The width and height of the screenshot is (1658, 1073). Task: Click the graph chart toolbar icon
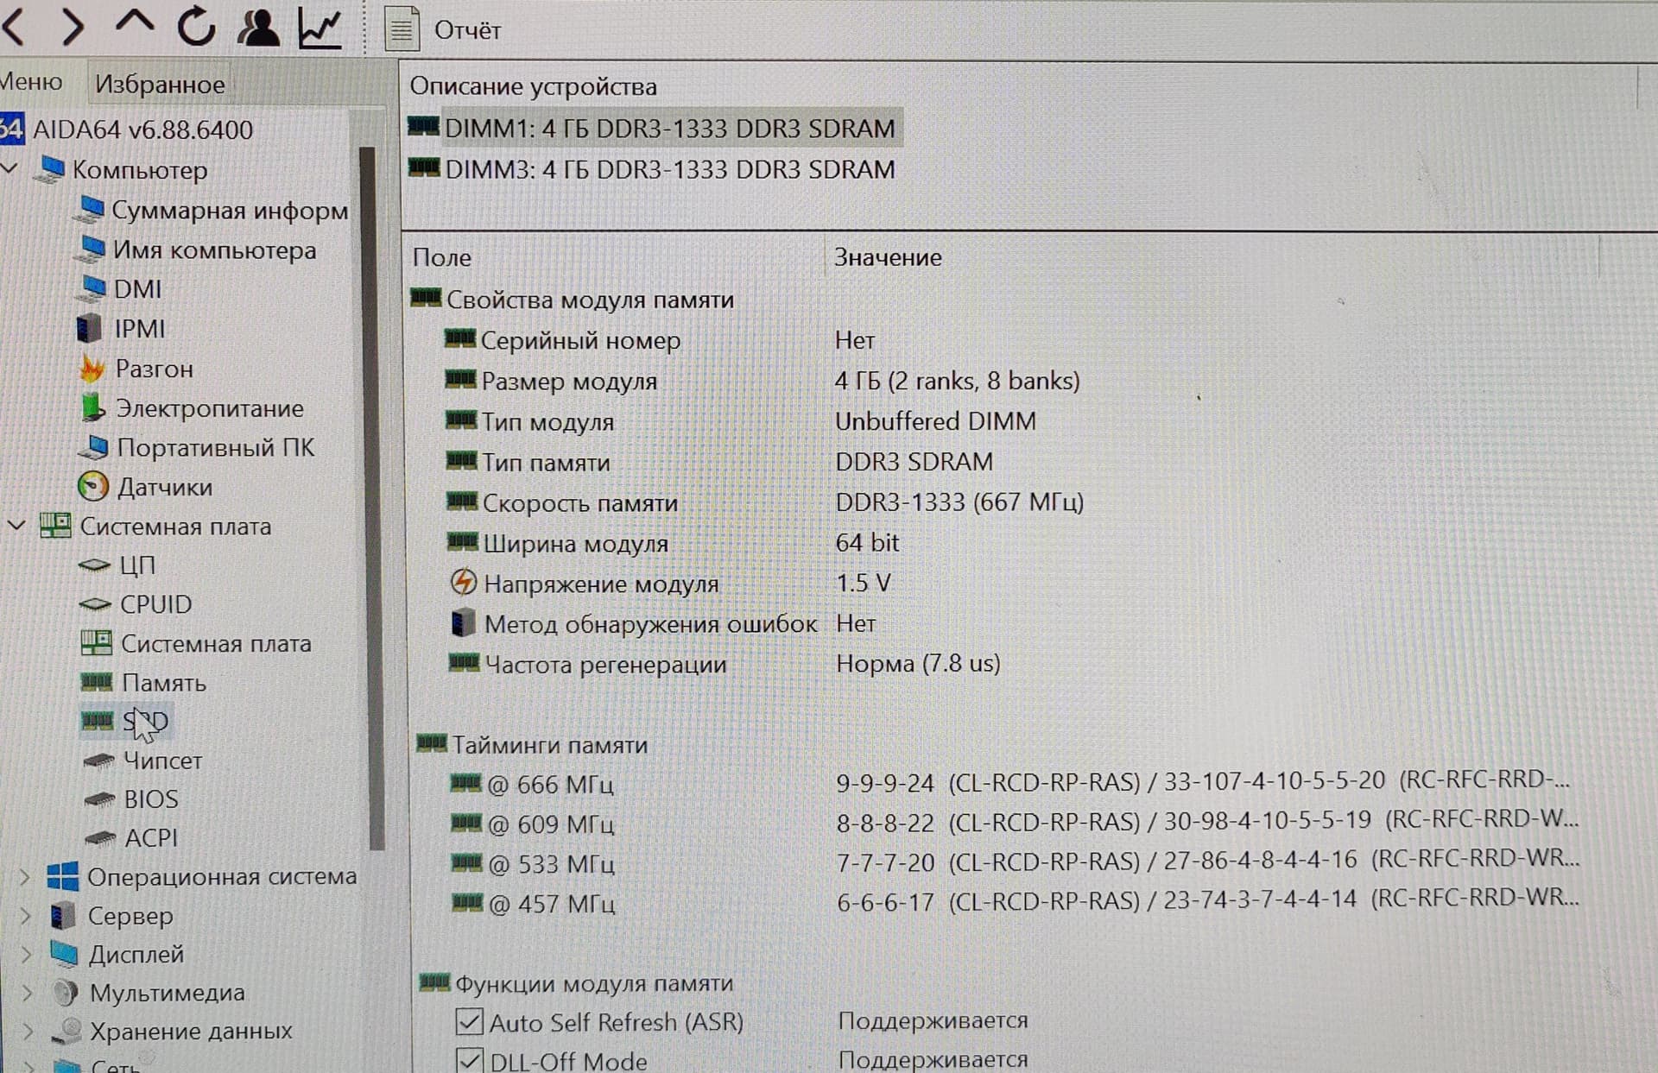coord(320,28)
